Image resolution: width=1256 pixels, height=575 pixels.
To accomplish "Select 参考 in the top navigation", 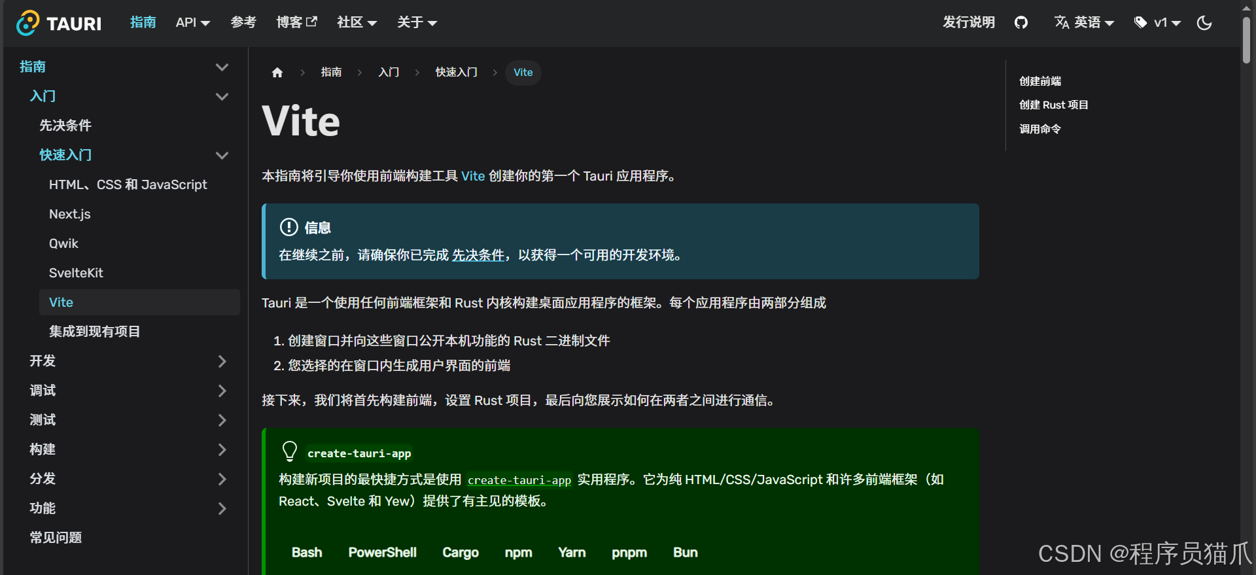I will tap(243, 23).
